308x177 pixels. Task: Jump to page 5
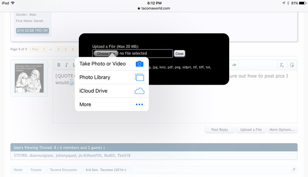[66, 49]
